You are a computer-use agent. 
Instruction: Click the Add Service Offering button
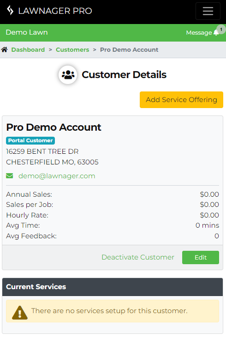(181, 100)
